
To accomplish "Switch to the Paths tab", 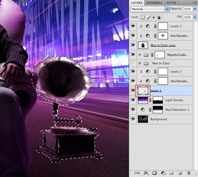I will 171,3.
